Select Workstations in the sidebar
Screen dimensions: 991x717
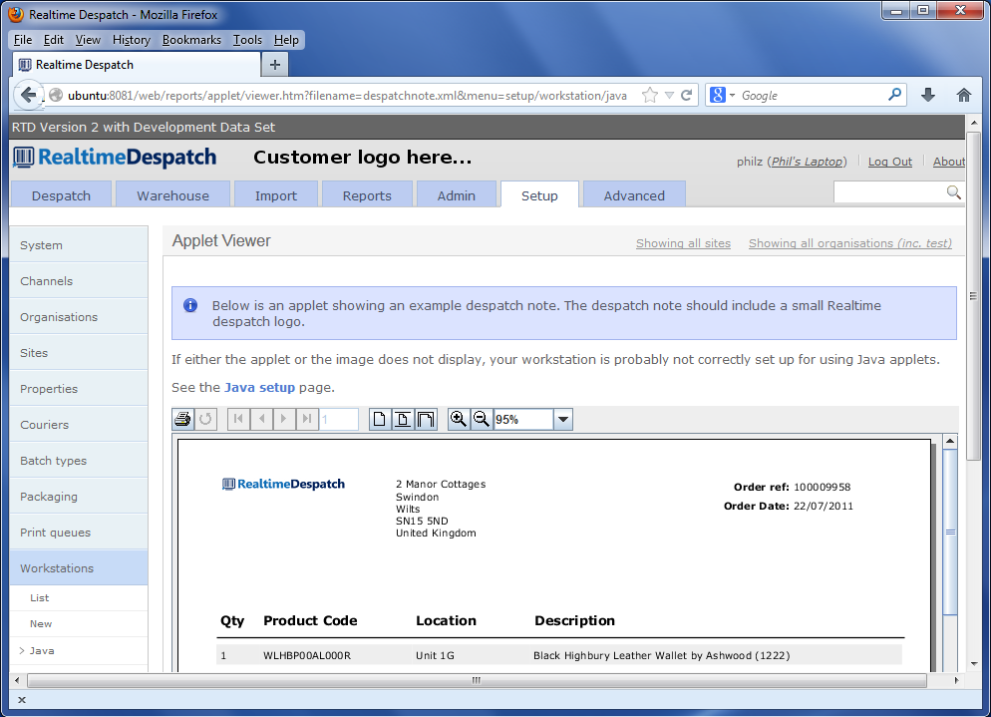point(79,567)
